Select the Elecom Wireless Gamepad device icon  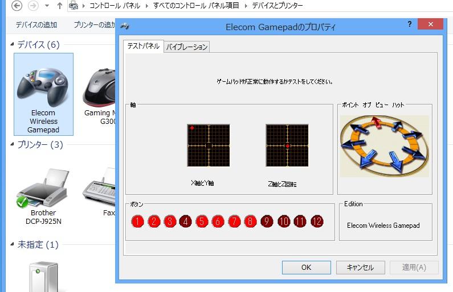click(x=43, y=94)
